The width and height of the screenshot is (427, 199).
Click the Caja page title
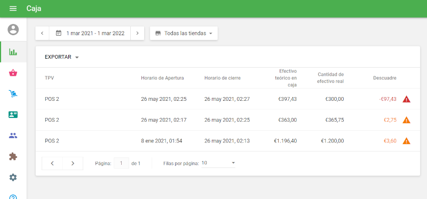click(34, 9)
